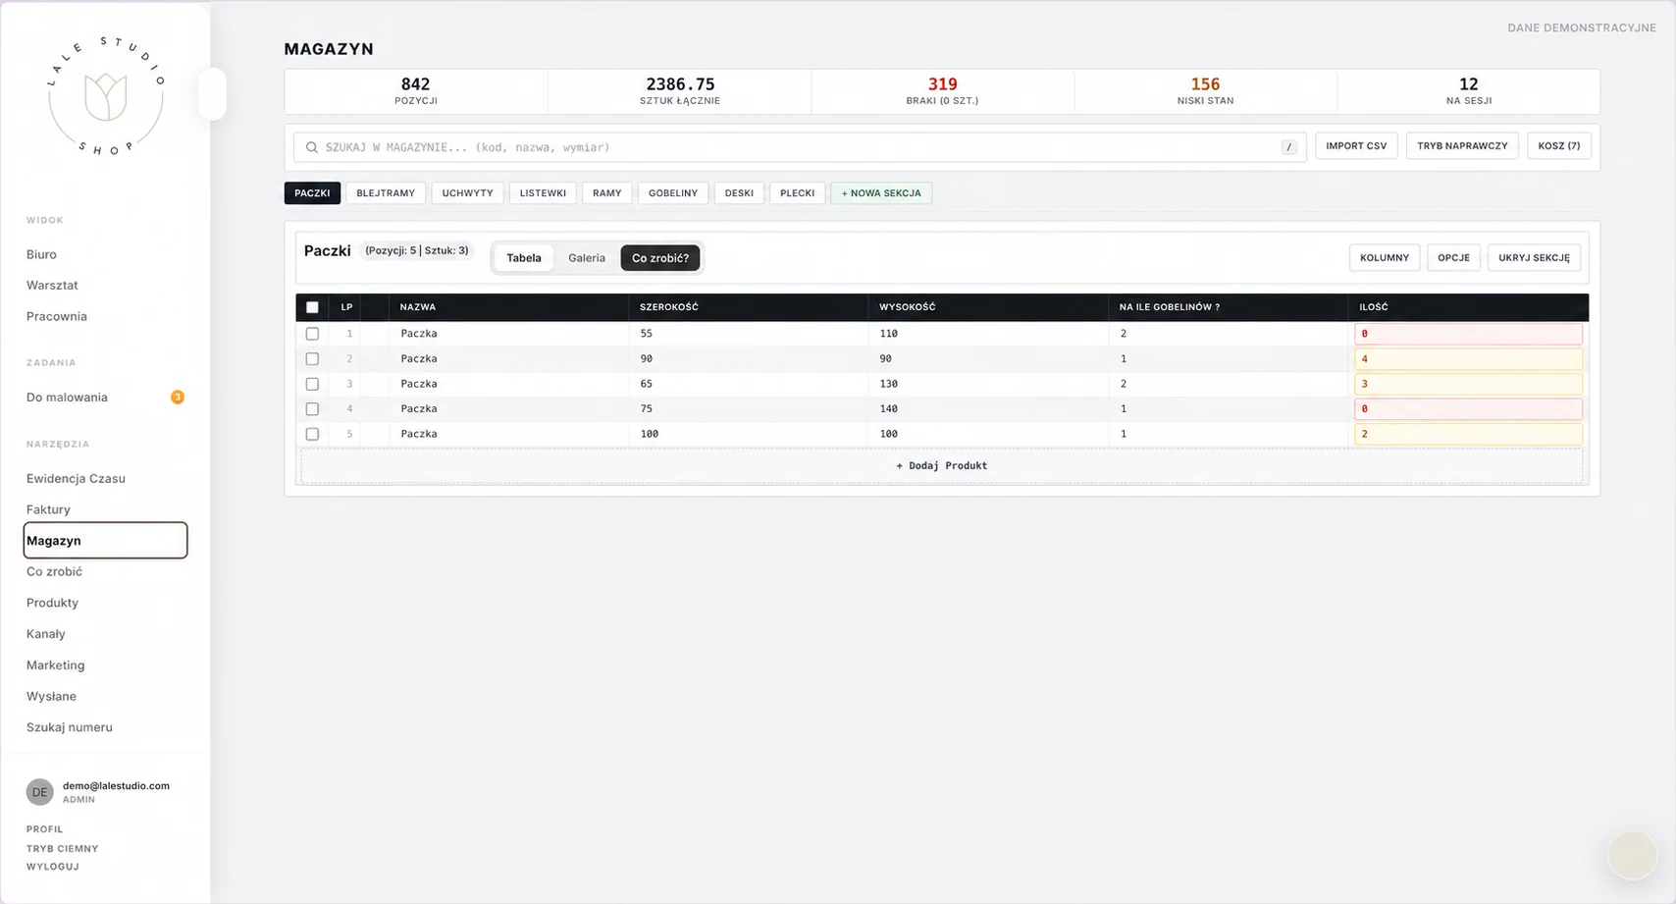Open the Kolumny column selector
The width and height of the screenshot is (1676, 904).
1384,258
